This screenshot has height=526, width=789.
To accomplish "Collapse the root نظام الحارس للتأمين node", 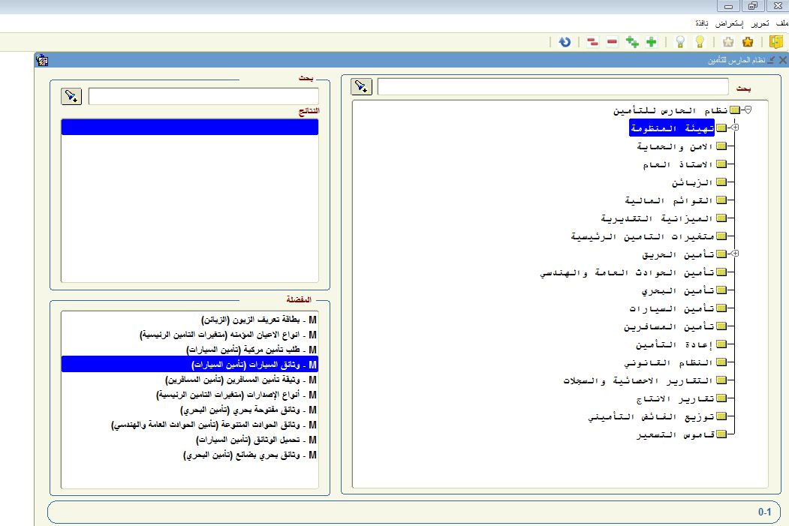I will (x=747, y=110).
